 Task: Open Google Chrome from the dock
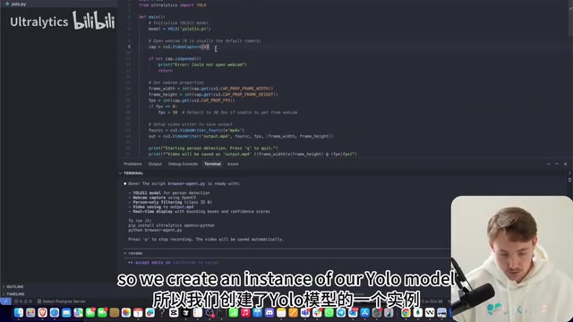tap(406, 312)
